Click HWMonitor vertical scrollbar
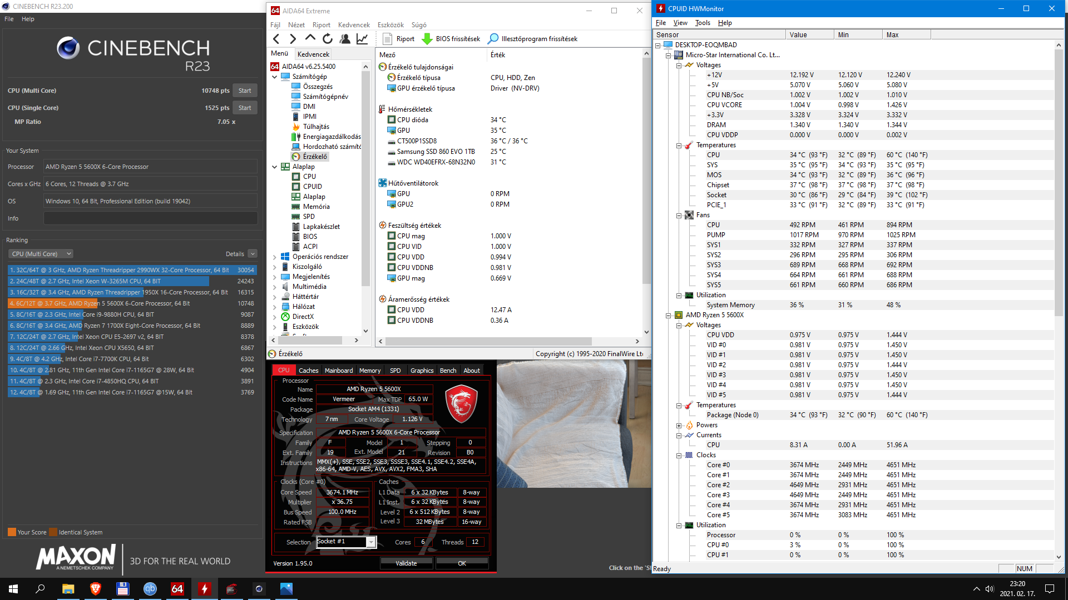Image resolution: width=1068 pixels, height=600 pixels. click(1059, 300)
